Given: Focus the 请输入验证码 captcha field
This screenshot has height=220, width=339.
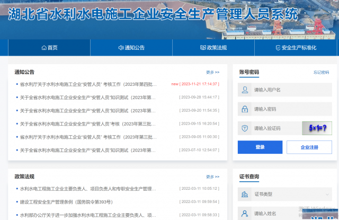Looking at the screenshot, I should [x=270, y=128].
